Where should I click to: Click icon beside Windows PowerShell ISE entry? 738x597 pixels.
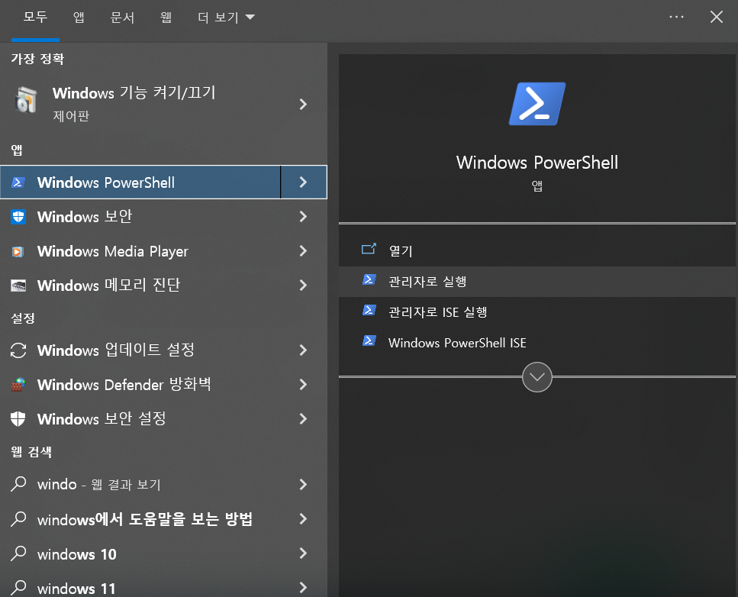click(369, 341)
